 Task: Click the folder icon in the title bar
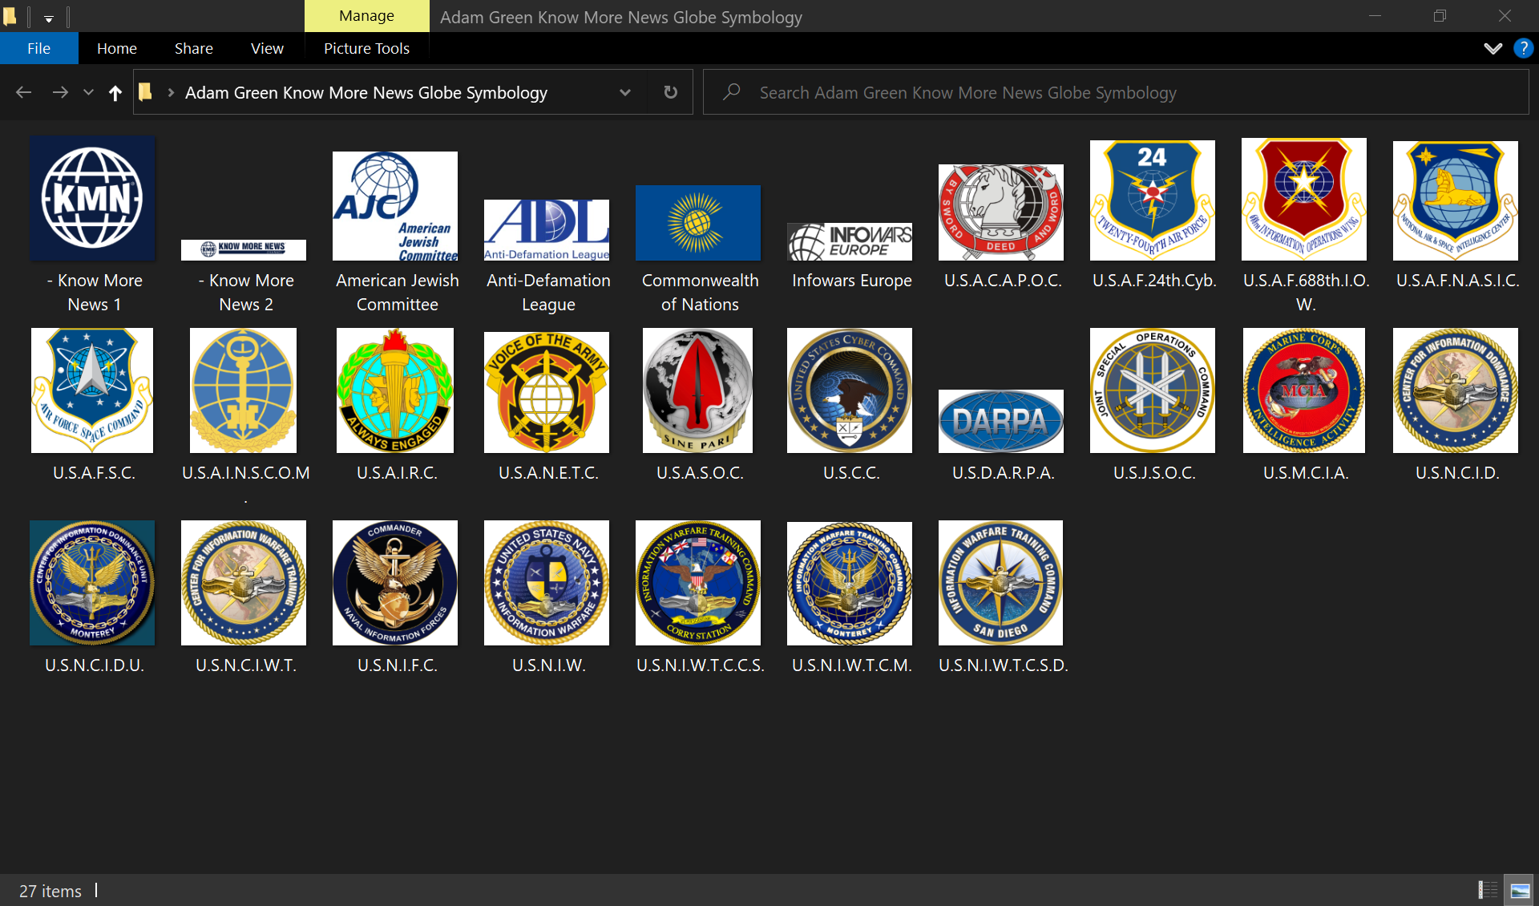point(10,16)
